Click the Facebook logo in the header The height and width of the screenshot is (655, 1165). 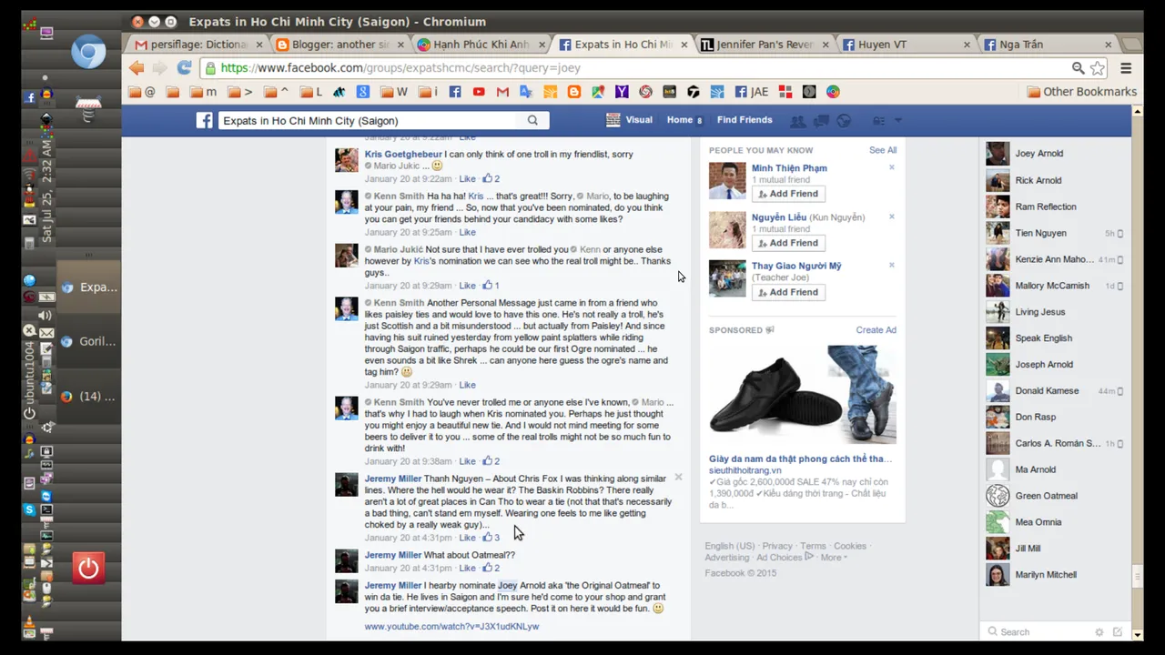tap(205, 120)
